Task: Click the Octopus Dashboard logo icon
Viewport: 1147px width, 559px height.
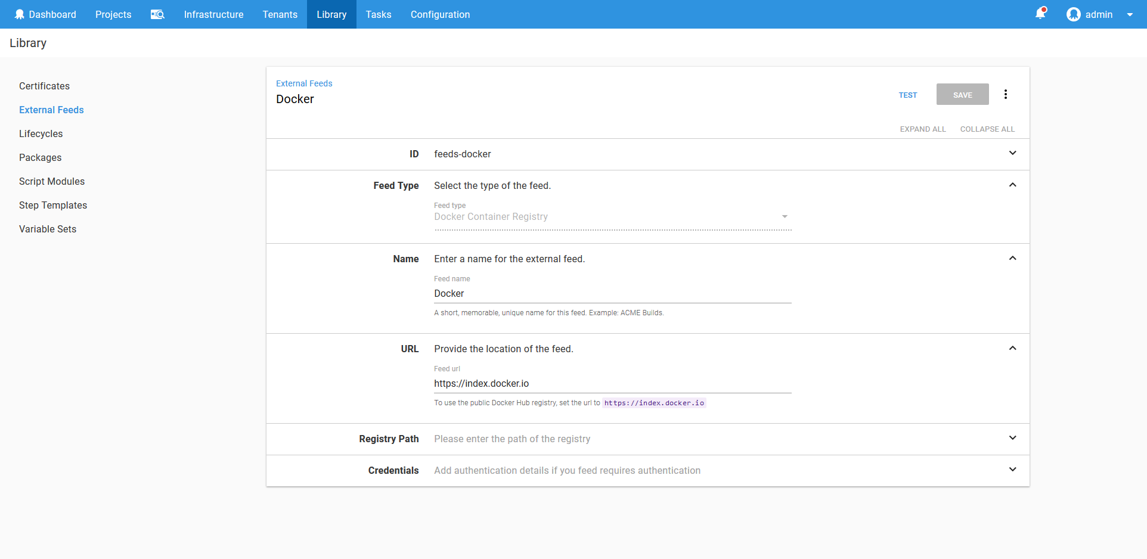Action: [20, 14]
